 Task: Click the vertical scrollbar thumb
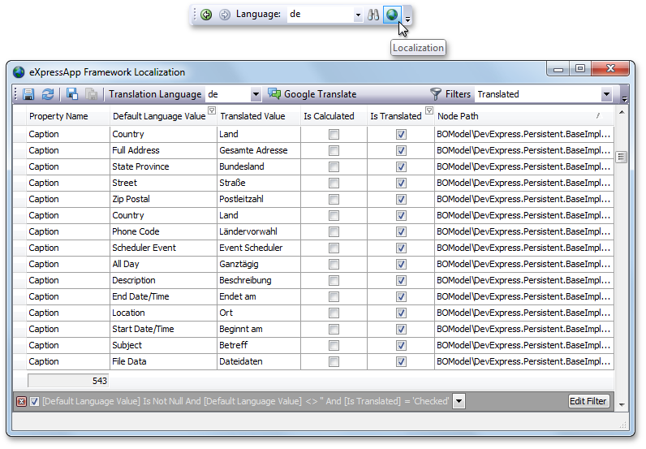point(622,157)
